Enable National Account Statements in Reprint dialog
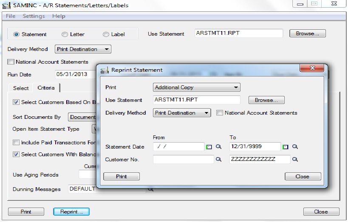The image size is (348, 222). [x=220, y=113]
